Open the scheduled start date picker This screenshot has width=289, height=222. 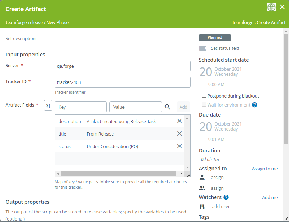coord(220,72)
